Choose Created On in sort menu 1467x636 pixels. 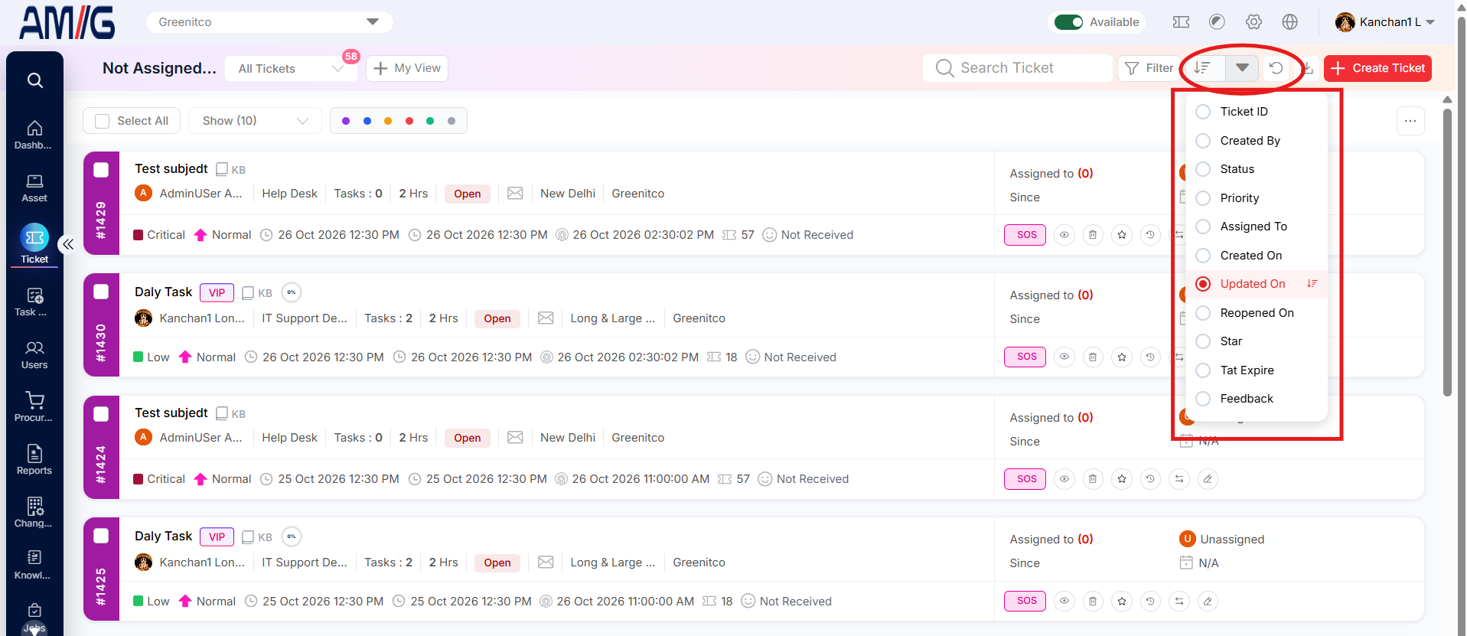1257,256
